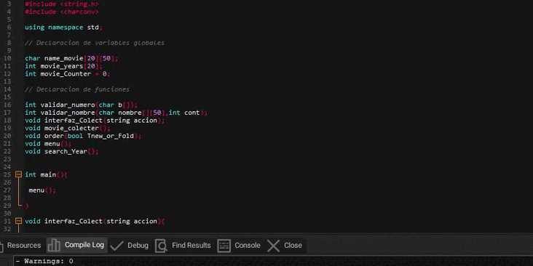Viewport: 533px width, 266px height.
Task: Click 'int main(){' line
Action: coord(46,174)
